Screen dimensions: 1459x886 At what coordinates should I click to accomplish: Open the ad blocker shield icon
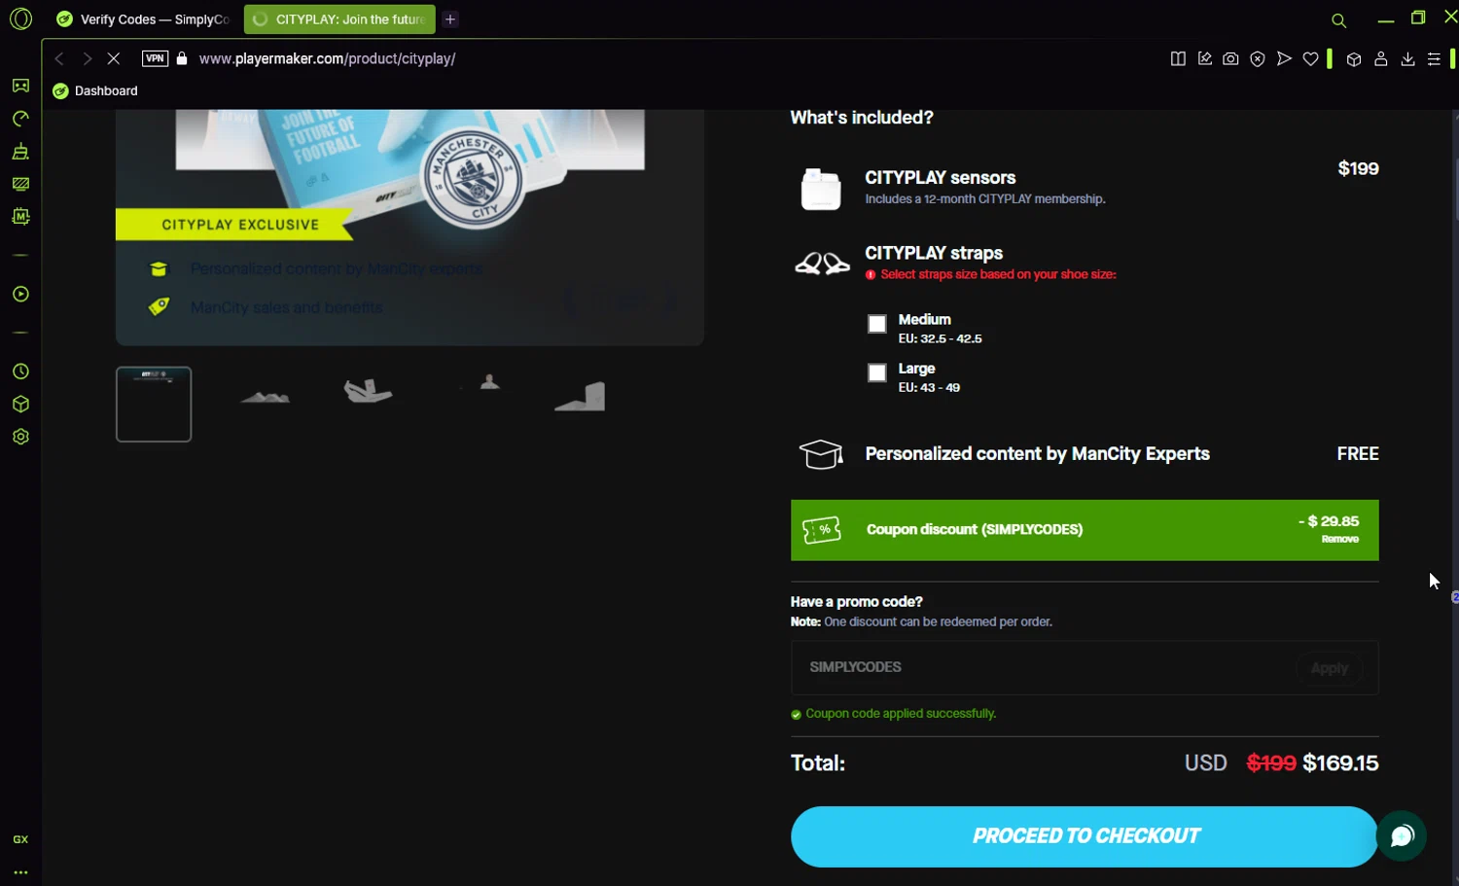click(1258, 58)
